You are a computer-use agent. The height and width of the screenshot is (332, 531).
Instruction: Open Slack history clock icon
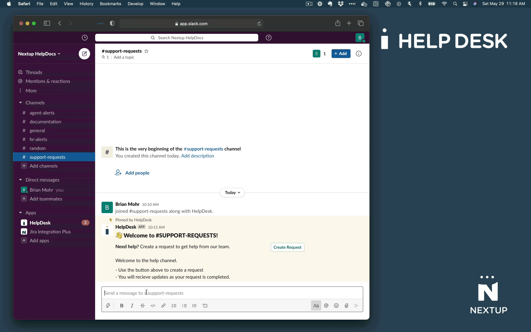85,38
